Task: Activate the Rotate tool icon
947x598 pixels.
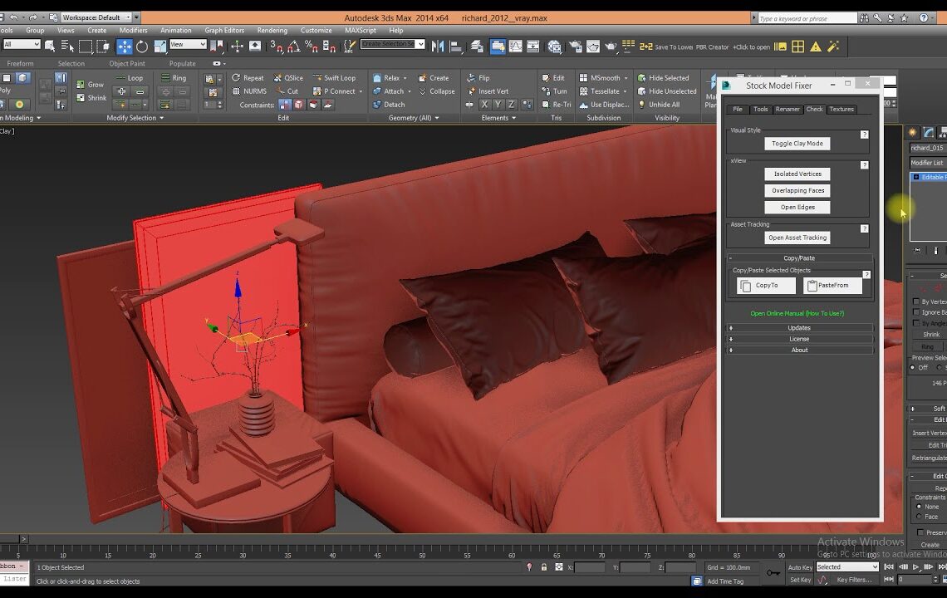Action: tap(142, 47)
